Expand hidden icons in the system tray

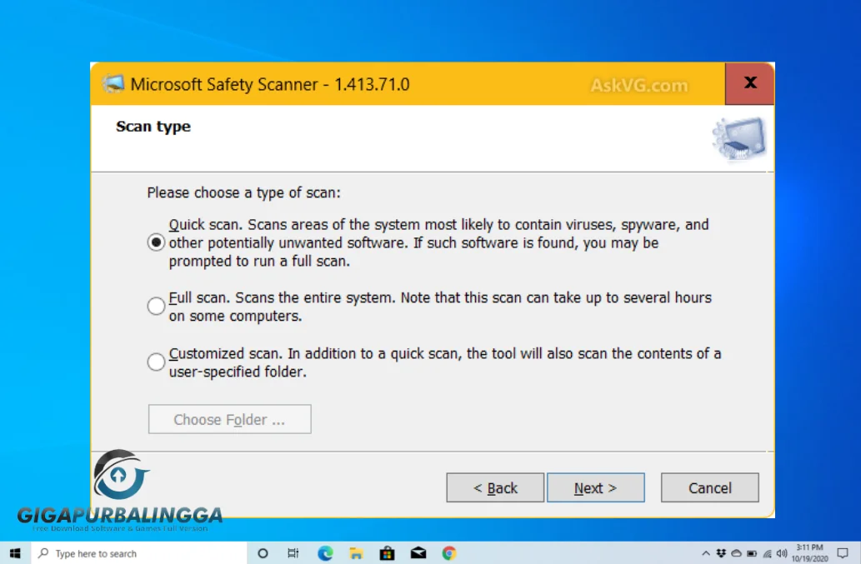pyautogui.click(x=706, y=552)
